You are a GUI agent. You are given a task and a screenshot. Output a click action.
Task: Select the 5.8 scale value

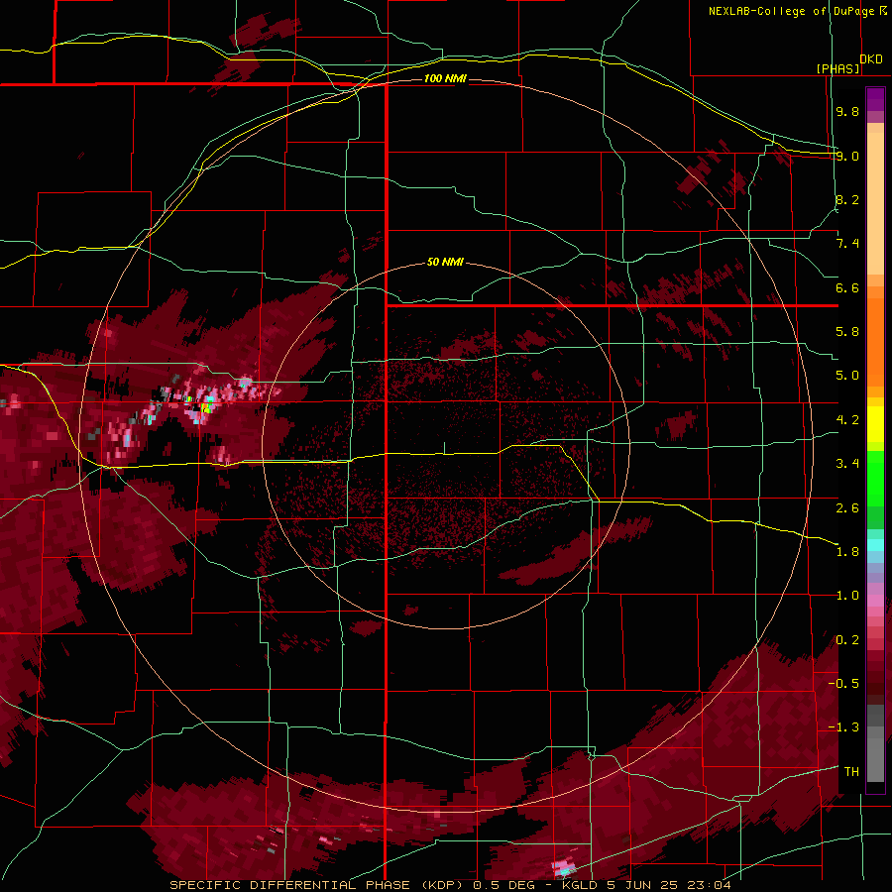(x=847, y=332)
